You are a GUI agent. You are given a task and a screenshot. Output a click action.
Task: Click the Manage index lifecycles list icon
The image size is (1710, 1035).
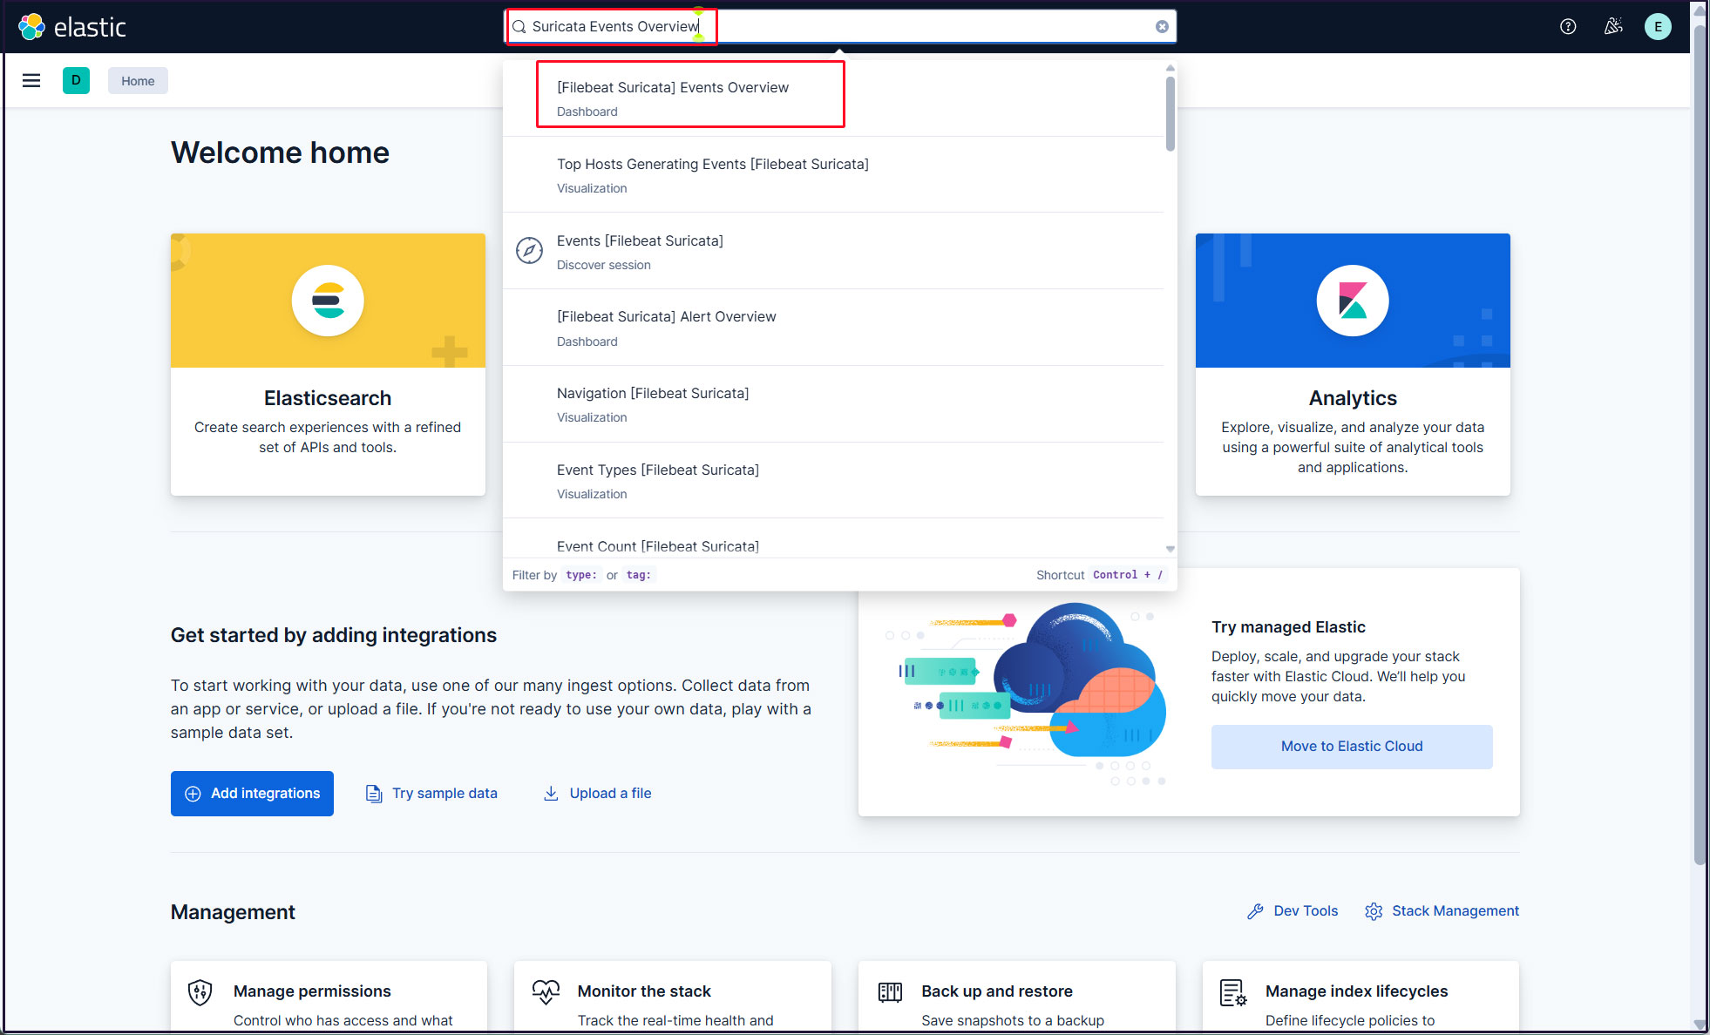(1233, 992)
